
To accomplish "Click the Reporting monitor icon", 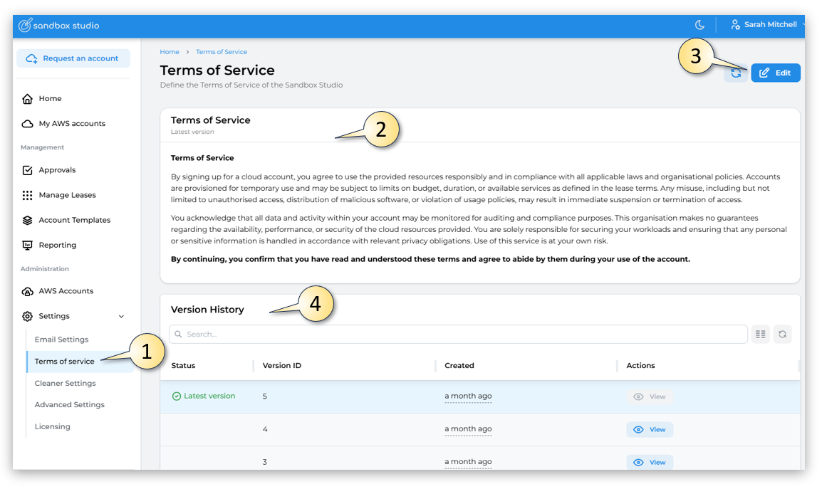I will click(x=28, y=246).
